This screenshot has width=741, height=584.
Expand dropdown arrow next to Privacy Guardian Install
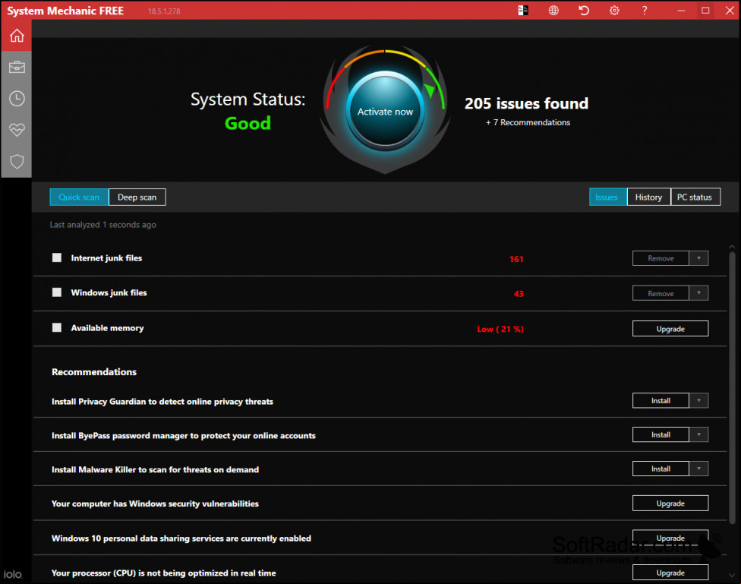point(698,400)
